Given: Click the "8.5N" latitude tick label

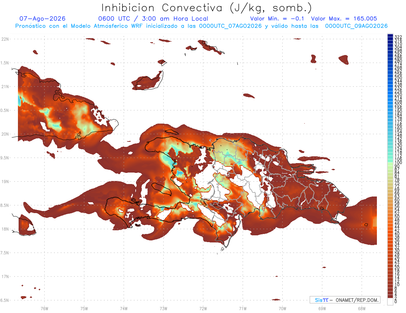Looking at the screenshot, I should point(5,205).
